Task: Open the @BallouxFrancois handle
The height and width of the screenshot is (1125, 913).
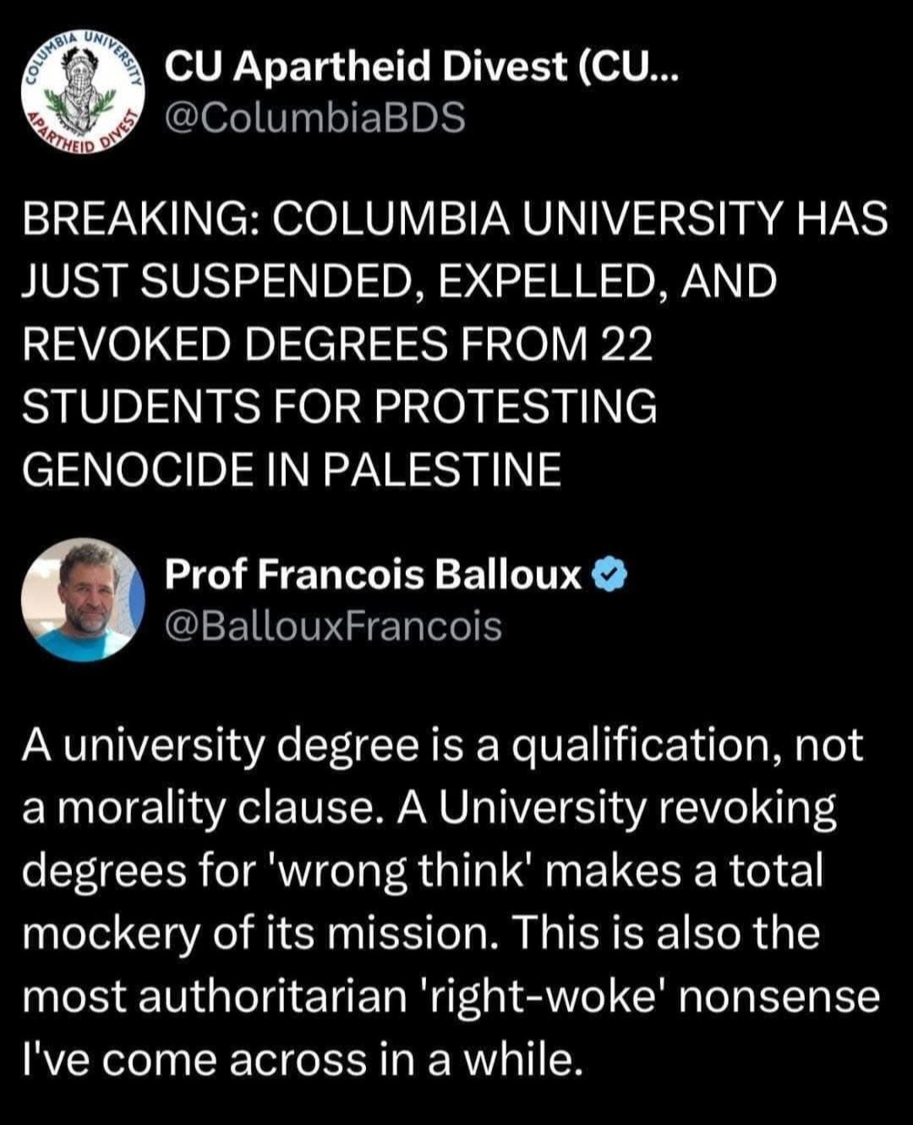Action: (333, 626)
